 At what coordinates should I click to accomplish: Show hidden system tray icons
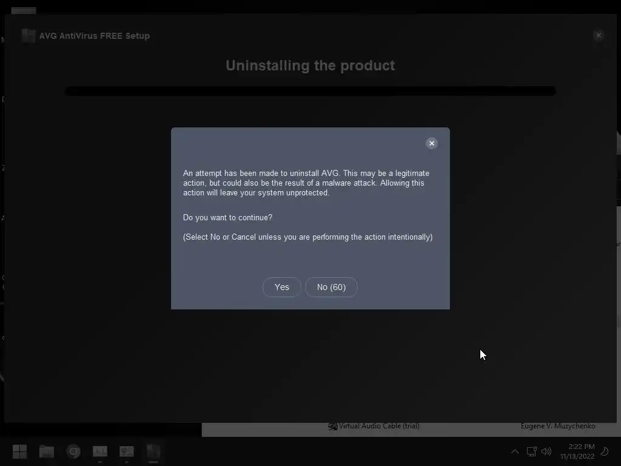[x=515, y=451]
